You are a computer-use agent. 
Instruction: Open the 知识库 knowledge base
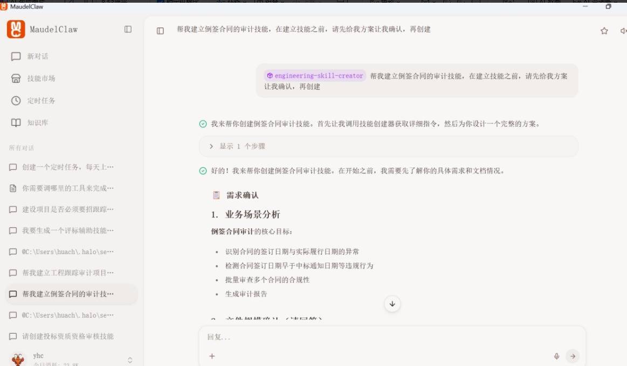[x=37, y=123]
